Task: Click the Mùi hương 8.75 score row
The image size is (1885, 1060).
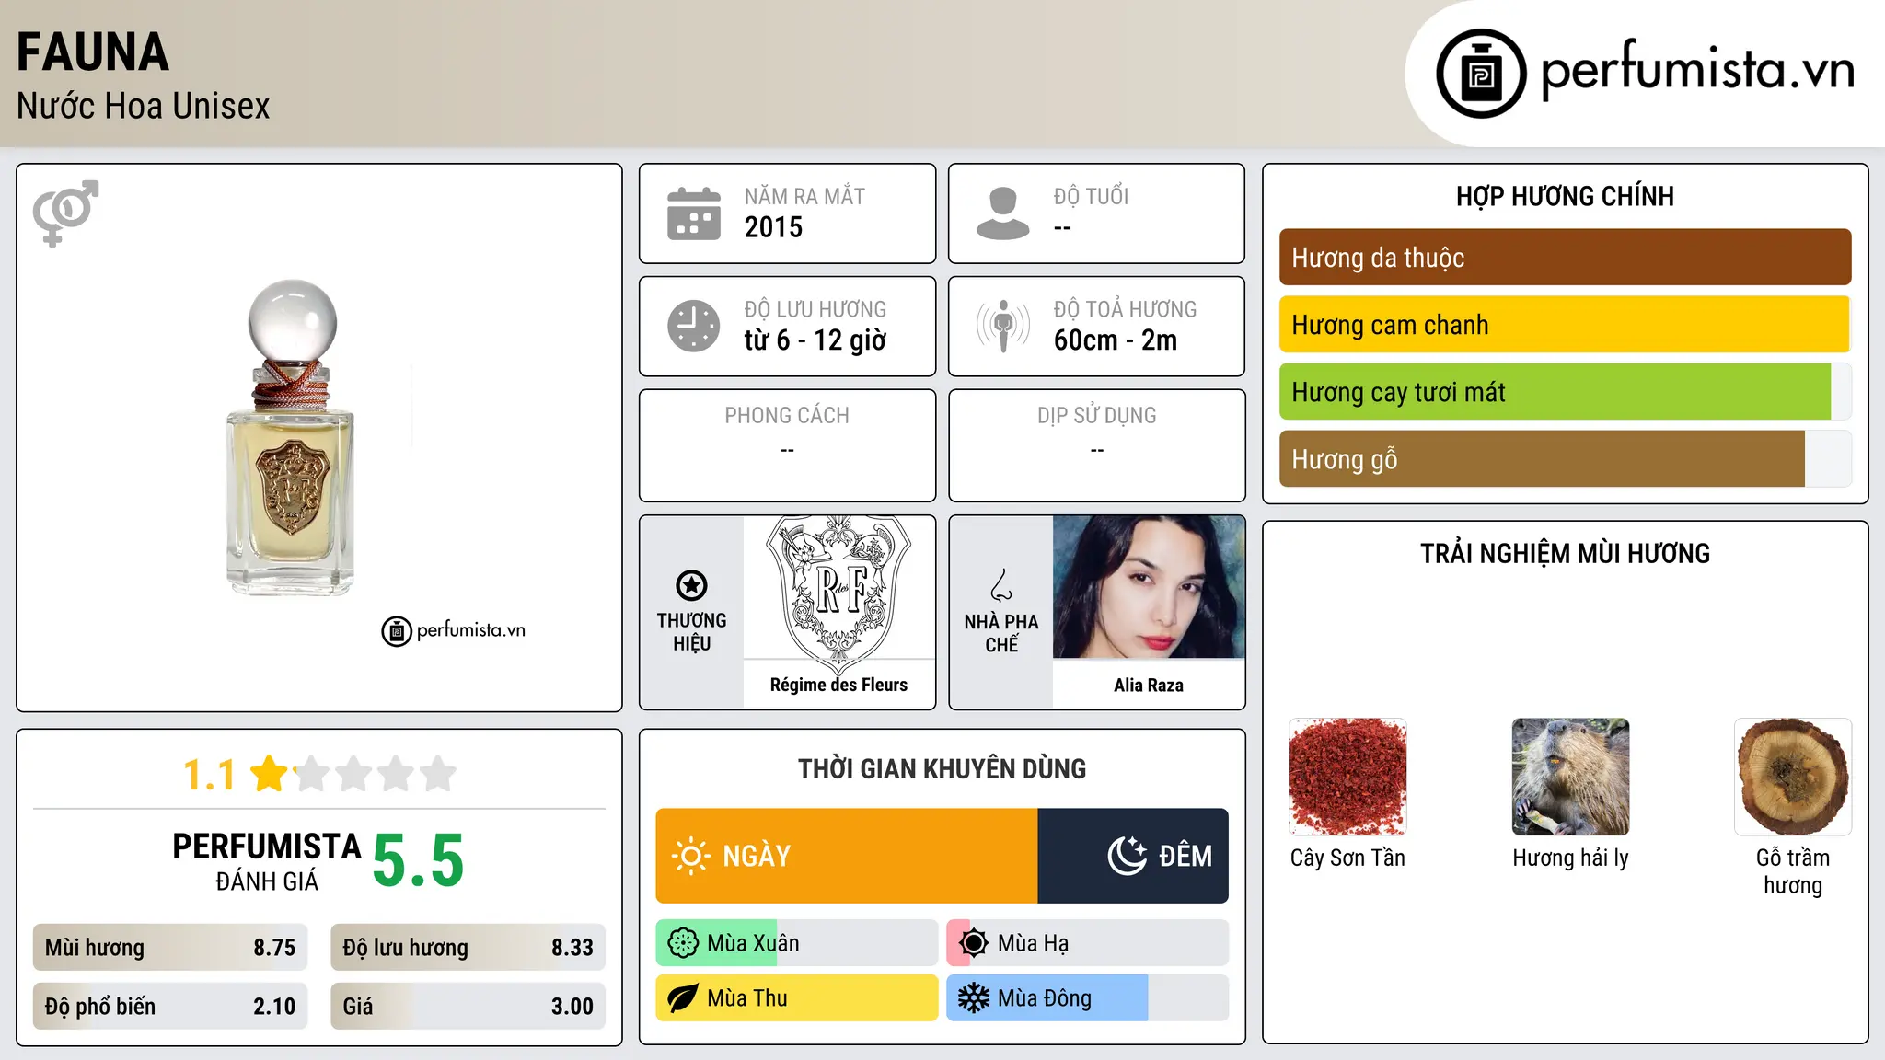Action: 170,948
